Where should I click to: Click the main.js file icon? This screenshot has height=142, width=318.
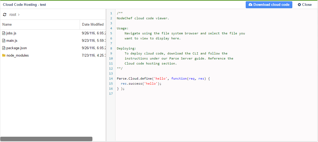click(4, 41)
